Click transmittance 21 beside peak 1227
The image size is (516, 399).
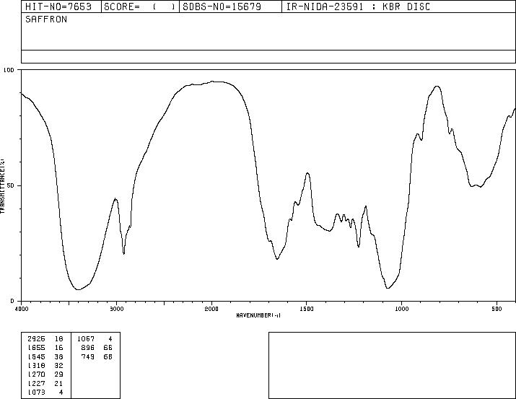pyautogui.click(x=59, y=383)
